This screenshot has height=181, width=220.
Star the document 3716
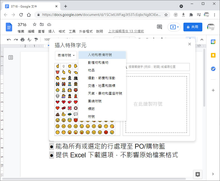34,25
